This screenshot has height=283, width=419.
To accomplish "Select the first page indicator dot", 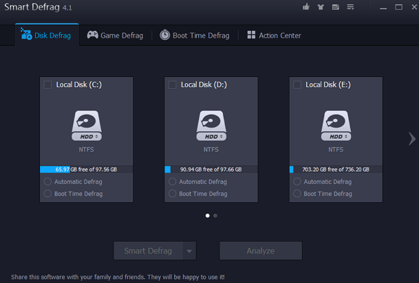I will (208, 216).
